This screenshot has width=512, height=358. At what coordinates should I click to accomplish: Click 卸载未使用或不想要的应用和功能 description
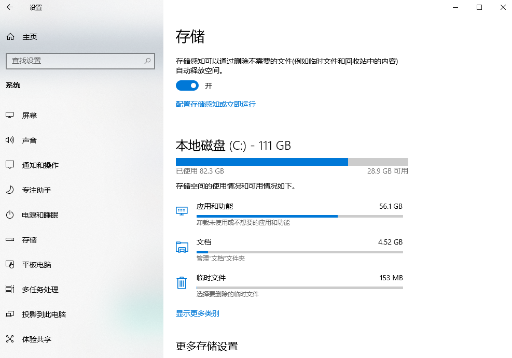(243, 223)
